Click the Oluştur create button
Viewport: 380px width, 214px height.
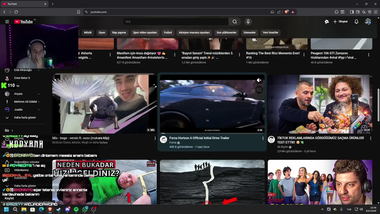tap(341, 22)
